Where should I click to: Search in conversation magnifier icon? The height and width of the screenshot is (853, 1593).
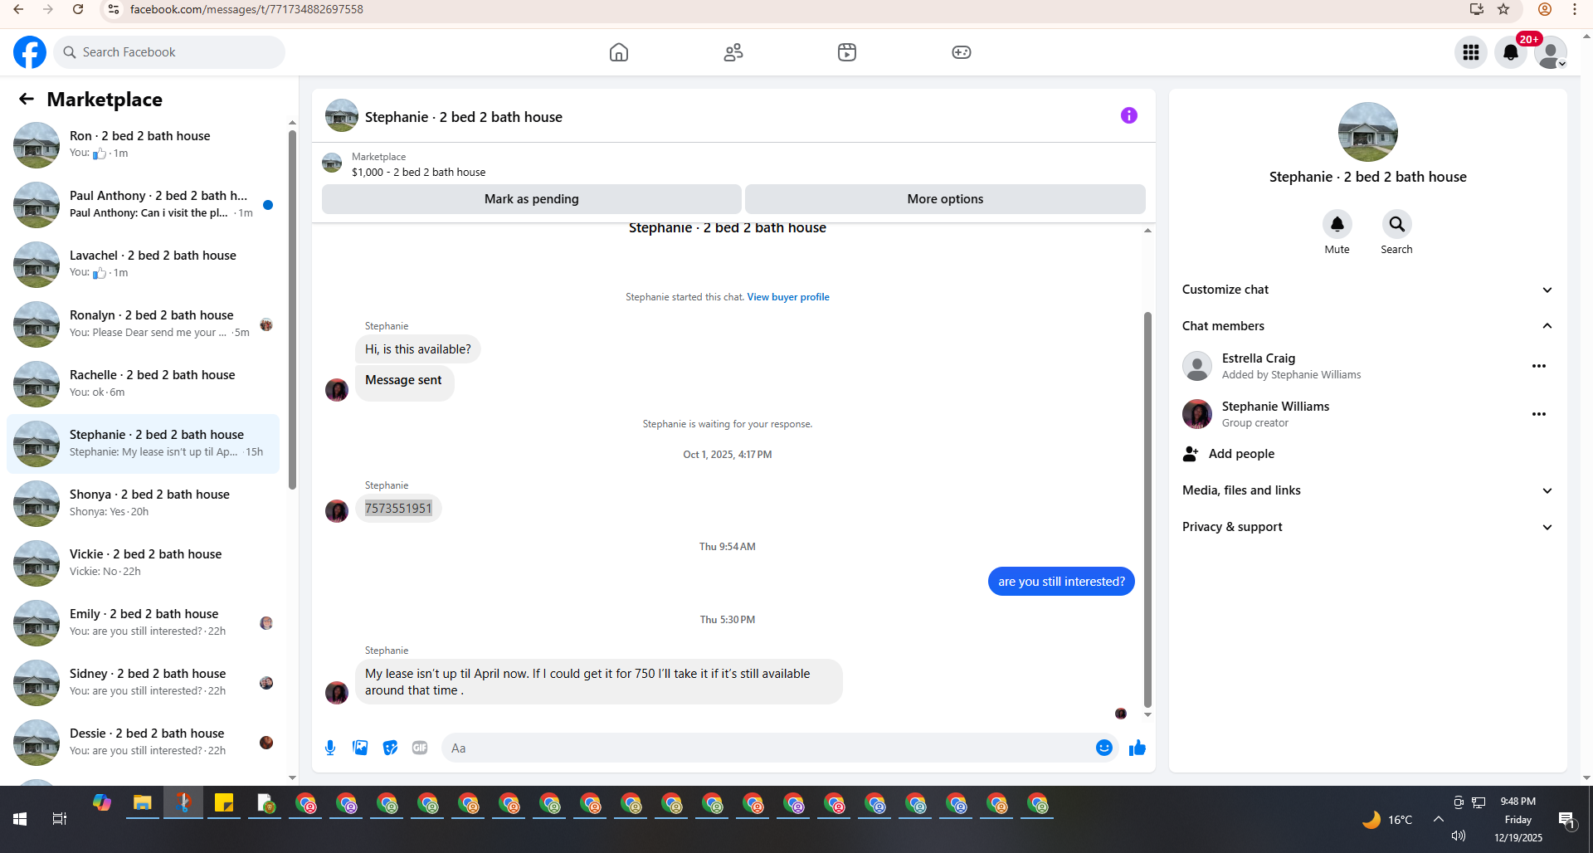[1397, 224]
